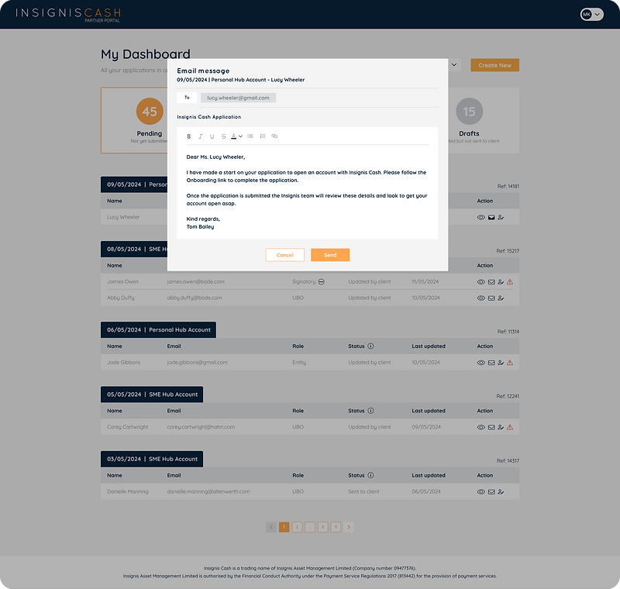Click the danielle.manning@altenwerth.com email cell
This screenshot has width=620, height=589.
click(x=208, y=492)
